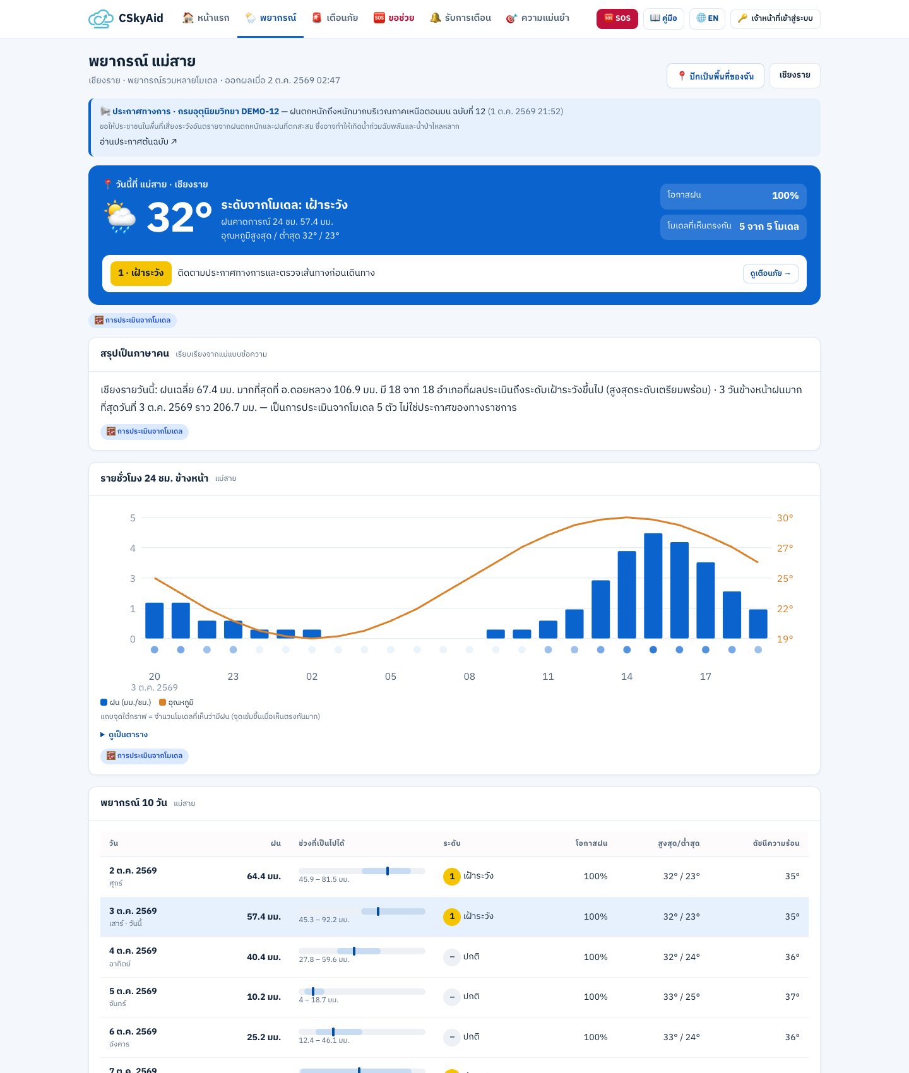Click the book icon beside คู่มือ

tap(655, 18)
